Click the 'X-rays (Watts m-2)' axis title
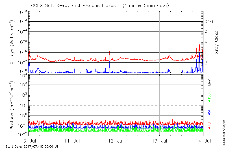 coord(13,42)
